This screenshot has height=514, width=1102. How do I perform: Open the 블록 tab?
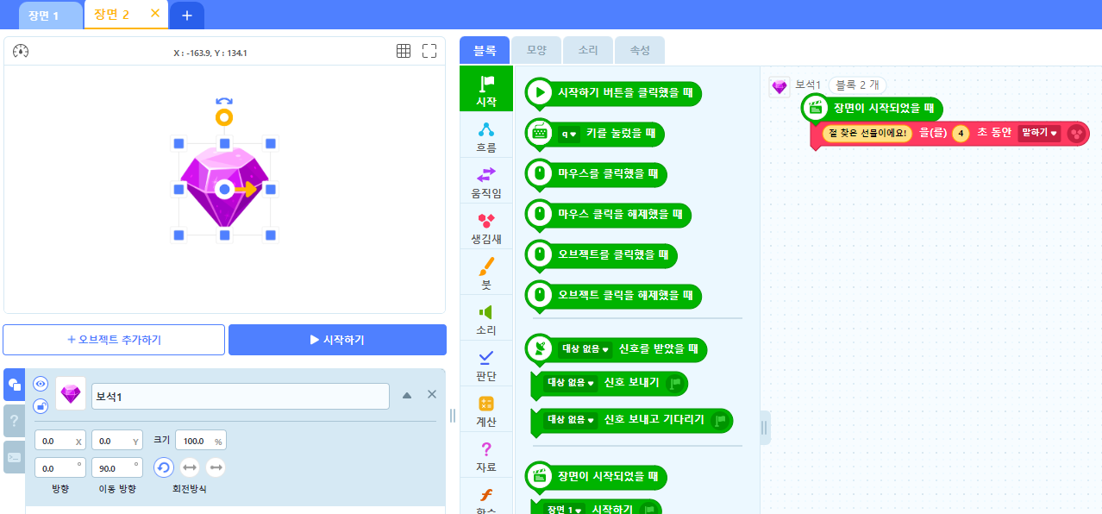[x=485, y=50]
